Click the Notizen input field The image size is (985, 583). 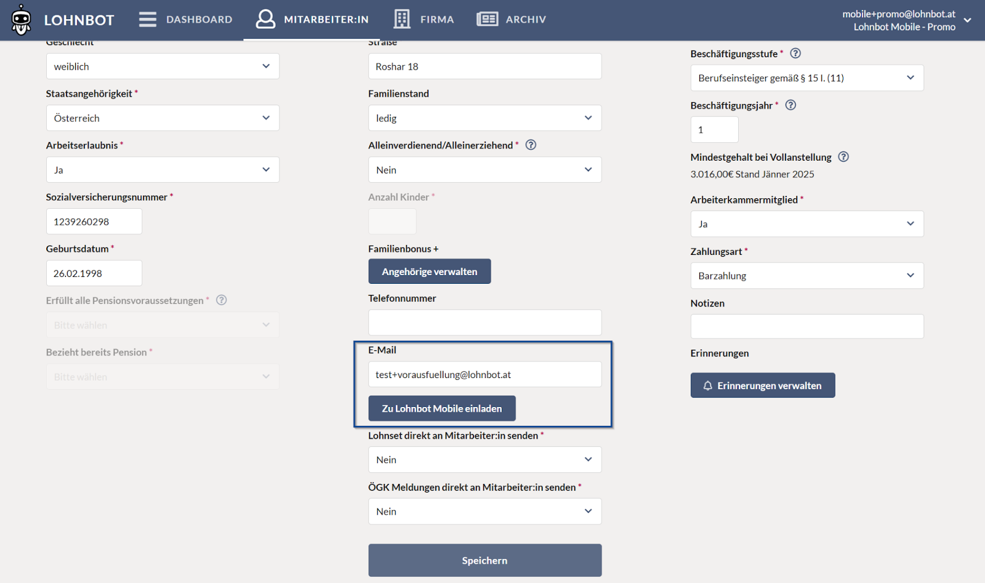[x=807, y=326]
